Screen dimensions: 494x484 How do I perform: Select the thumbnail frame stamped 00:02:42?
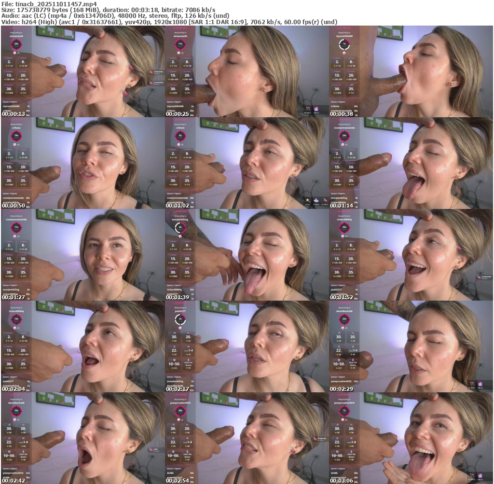click(x=83, y=438)
